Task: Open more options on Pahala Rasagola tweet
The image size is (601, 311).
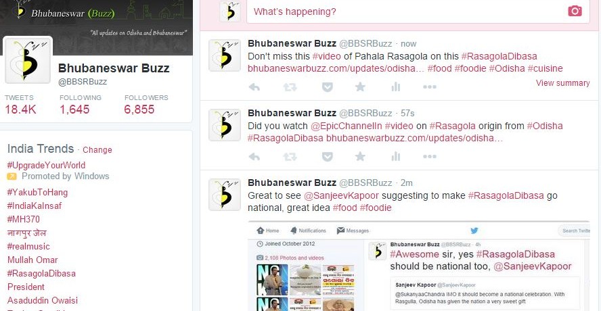Action: [429, 87]
